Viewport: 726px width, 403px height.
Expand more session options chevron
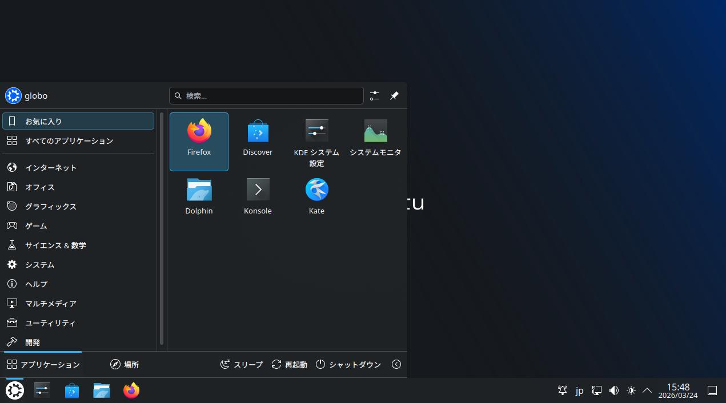[x=396, y=364]
